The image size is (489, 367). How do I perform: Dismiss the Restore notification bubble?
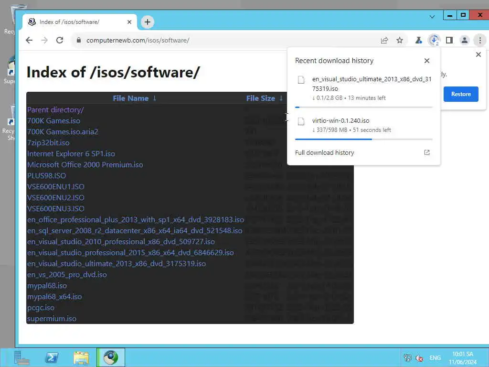point(478,54)
